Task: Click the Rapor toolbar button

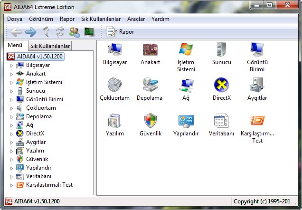Action: pos(121,32)
